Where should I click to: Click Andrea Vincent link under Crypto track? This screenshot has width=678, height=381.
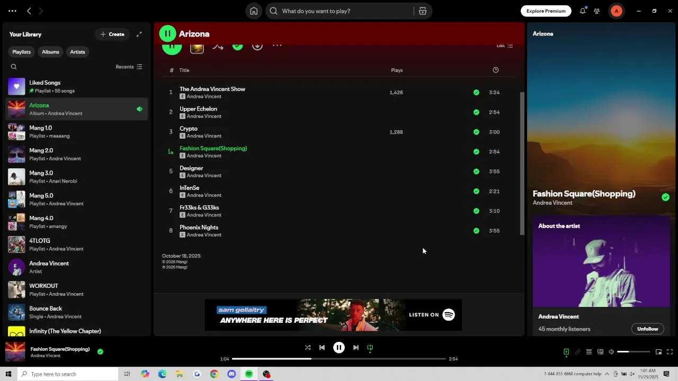pyautogui.click(x=204, y=136)
